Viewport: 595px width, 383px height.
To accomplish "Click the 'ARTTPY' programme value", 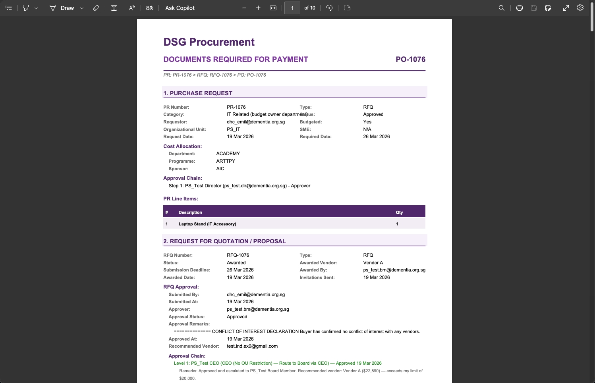I will click(226, 161).
